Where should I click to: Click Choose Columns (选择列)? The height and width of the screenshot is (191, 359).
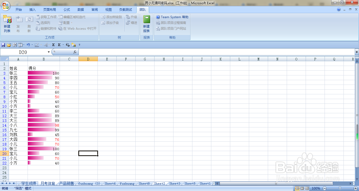click(x=43, y=23)
